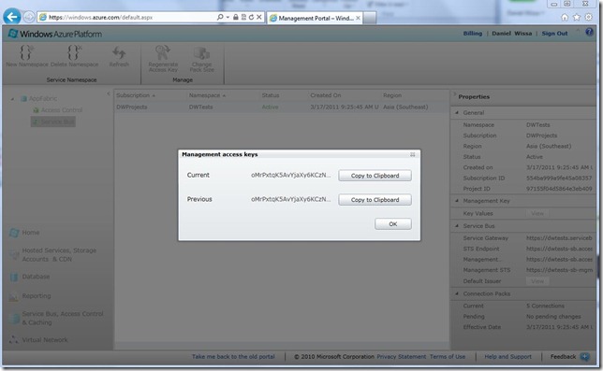Click the New Namespace icon
Image resolution: width=603 pixels, height=371 pixels.
tap(26, 52)
